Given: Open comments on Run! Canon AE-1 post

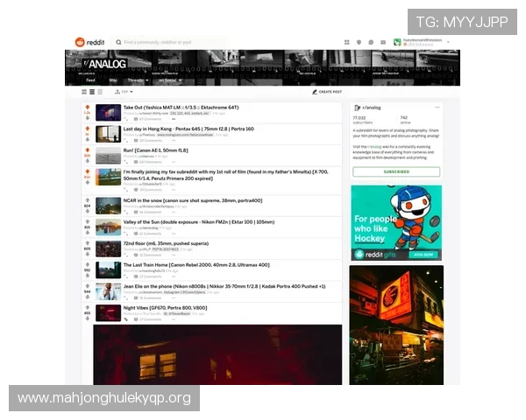Looking at the screenshot, I should (148, 162).
